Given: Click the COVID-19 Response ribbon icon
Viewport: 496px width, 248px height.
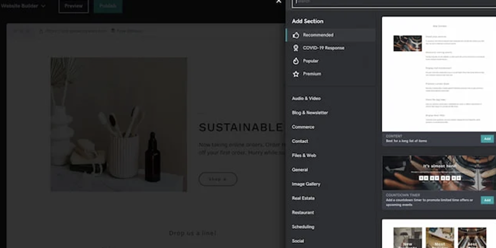Looking at the screenshot, I should (x=296, y=48).
